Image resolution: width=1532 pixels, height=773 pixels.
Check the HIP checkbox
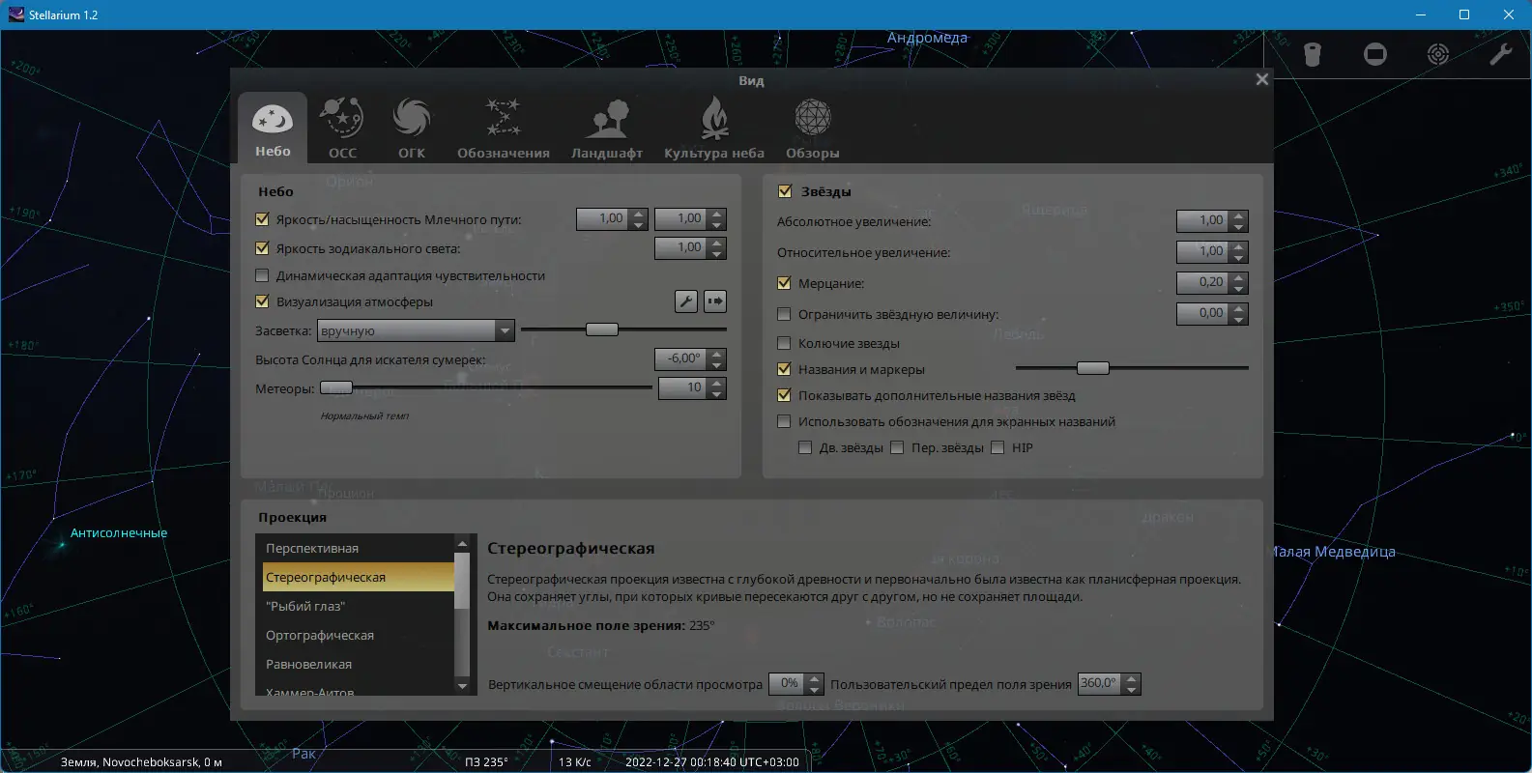click(x=997, y=447)
